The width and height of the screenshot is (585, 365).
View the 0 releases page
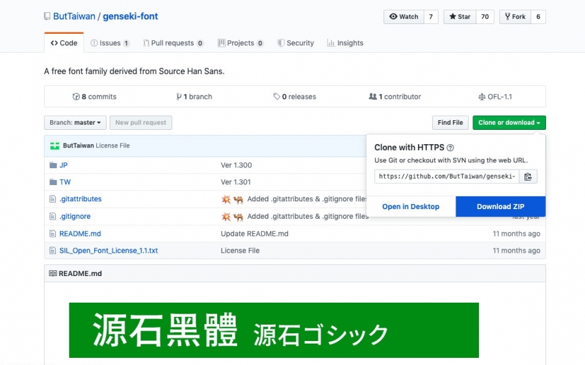[294, 97]
